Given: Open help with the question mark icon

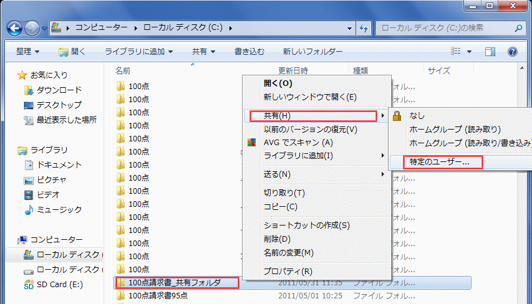Looking at the screenshot, I should pos(512,52).
